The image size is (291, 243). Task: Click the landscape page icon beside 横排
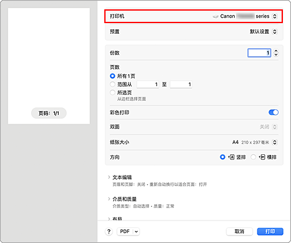[262, 157]
